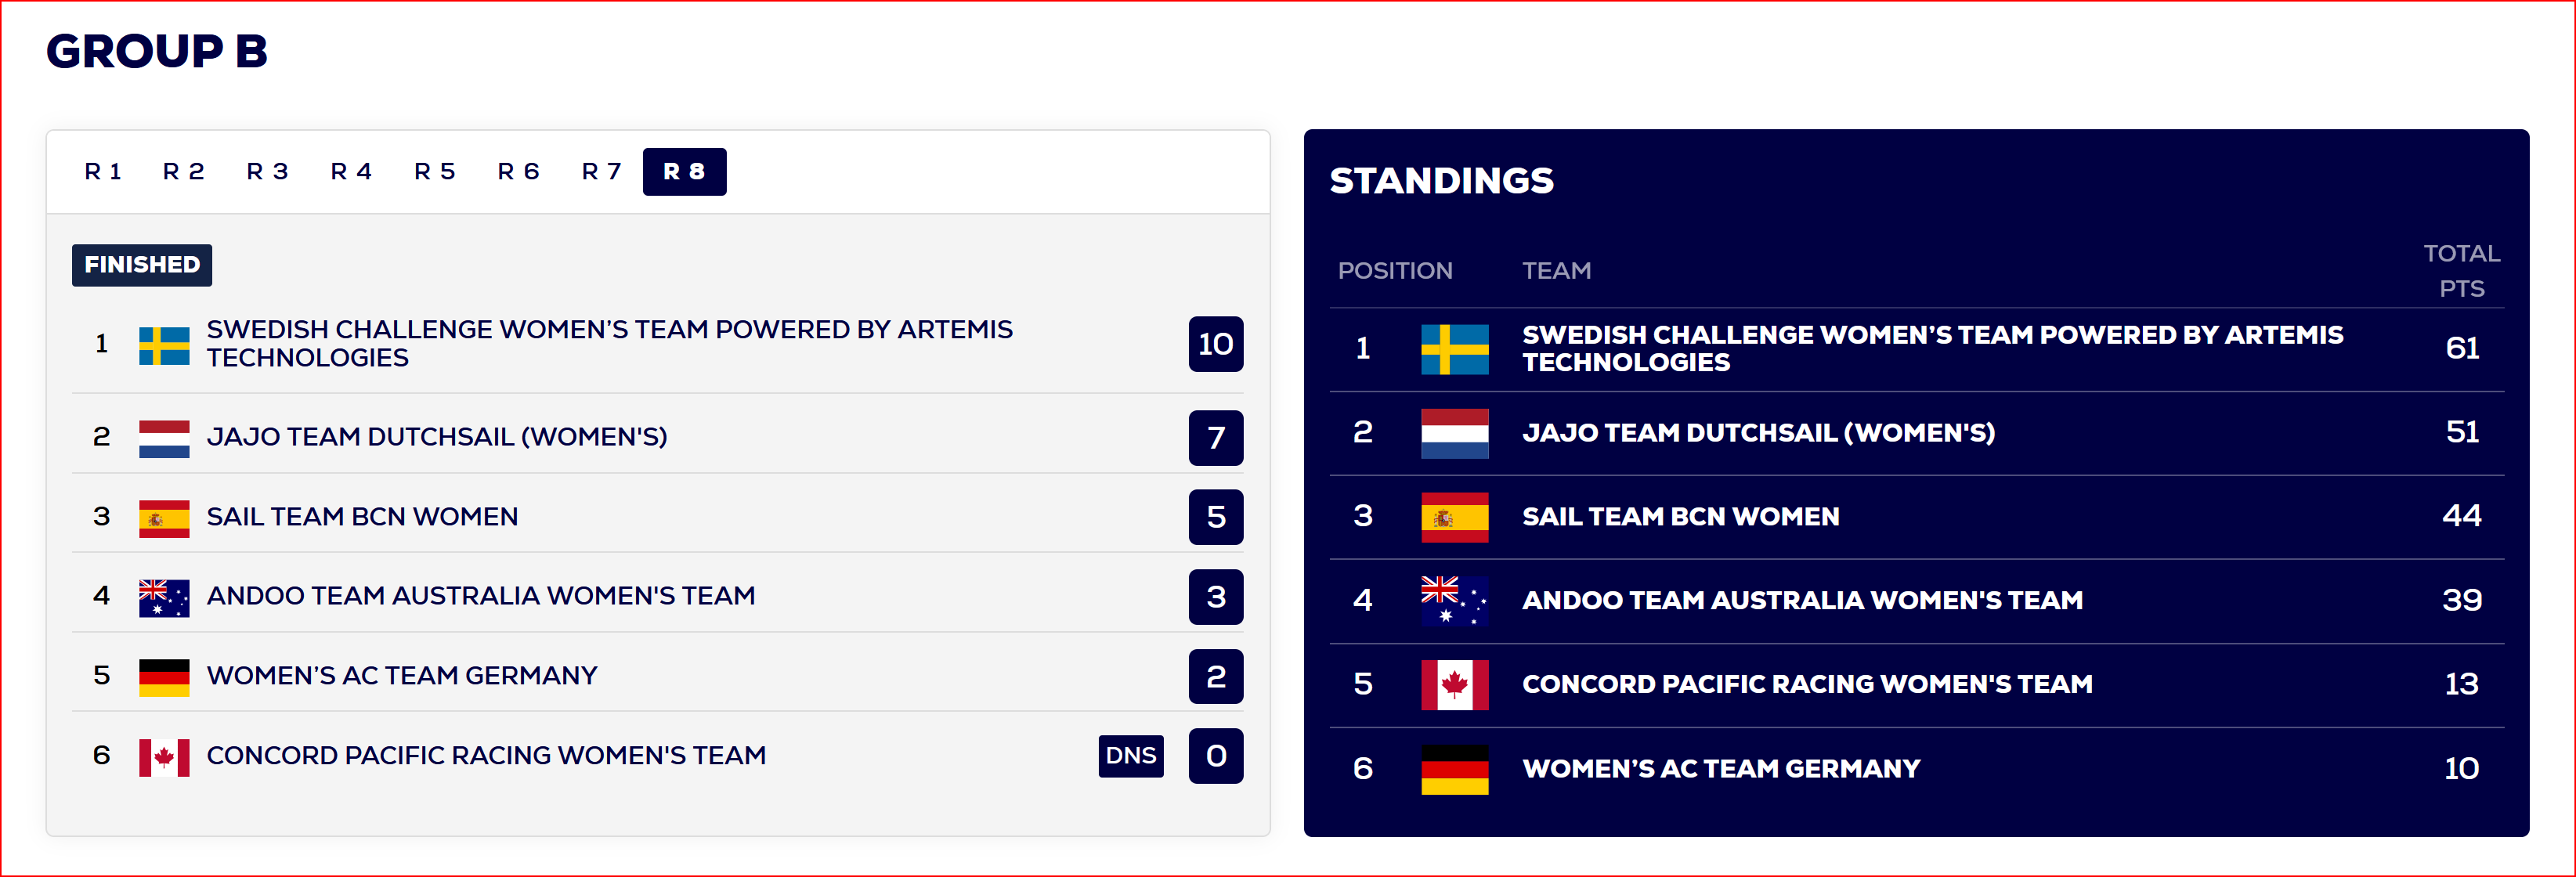This screenshot has height=877, width=2576.
Task: Switch to the R 1 race tab
Action: click(x=103, y=172)
